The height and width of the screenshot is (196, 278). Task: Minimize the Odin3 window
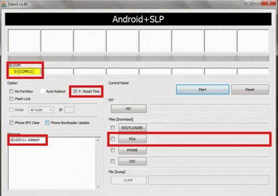(249, 3)
